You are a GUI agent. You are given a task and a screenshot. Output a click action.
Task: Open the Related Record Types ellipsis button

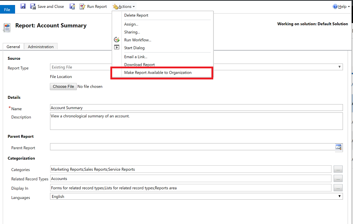click(x=338, y=178)
